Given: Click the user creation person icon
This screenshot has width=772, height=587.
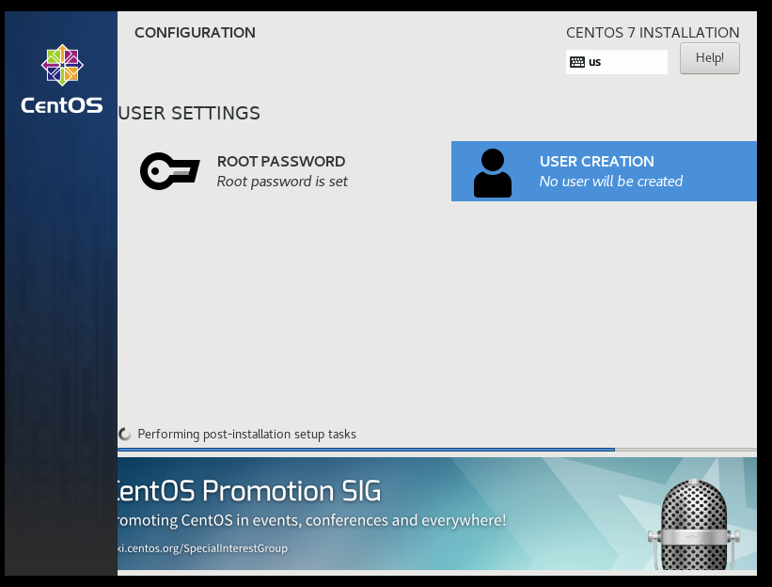Looking at the screenshot, I should pyautogui.click(x=493, y=173).
